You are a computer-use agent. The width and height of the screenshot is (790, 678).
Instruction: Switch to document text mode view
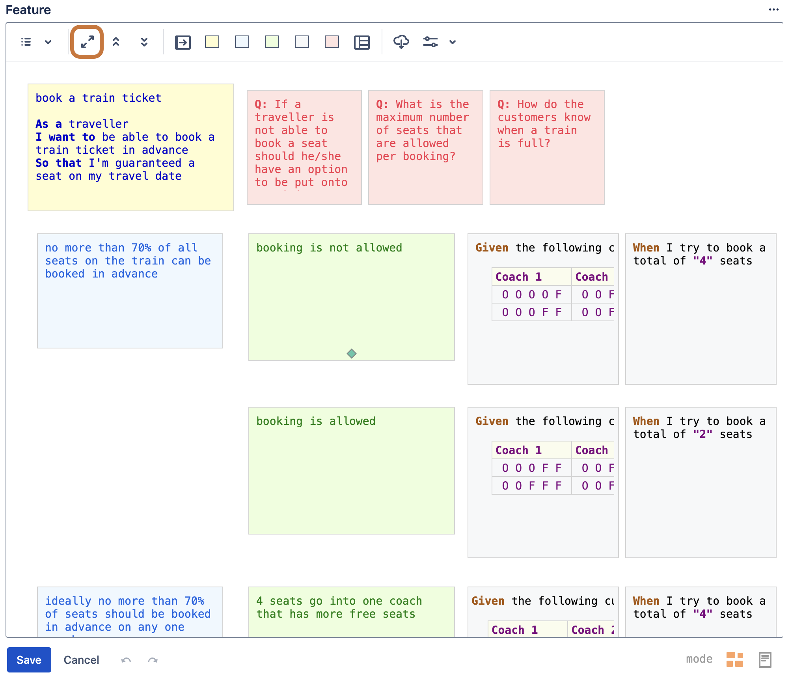(765, 659)
